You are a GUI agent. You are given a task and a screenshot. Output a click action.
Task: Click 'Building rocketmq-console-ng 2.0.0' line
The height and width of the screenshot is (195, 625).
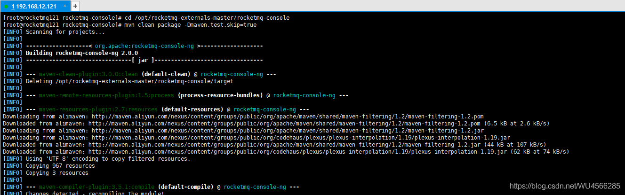tap(82, 53)
